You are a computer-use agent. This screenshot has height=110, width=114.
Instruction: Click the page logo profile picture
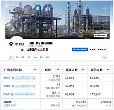tap(17, 44)
